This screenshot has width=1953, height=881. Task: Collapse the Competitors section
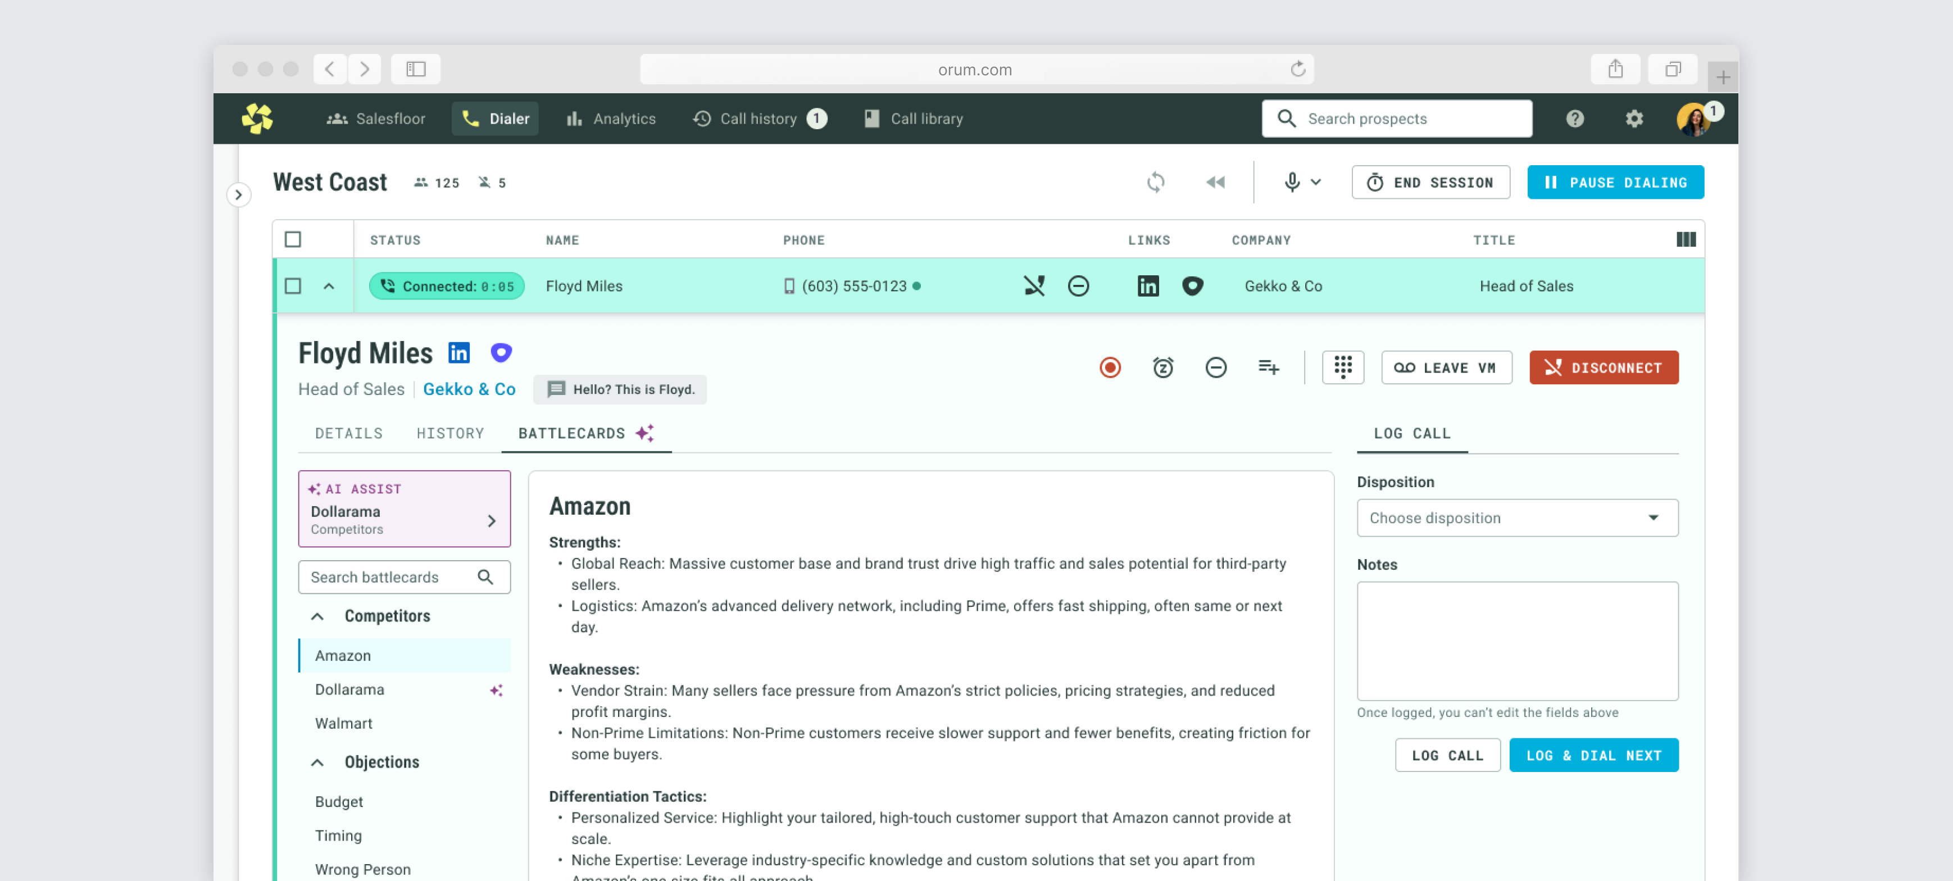coord(317,616)
